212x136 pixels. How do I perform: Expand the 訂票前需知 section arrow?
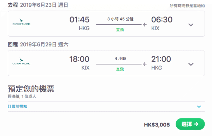pyautogui.click(x=199, y=107)
